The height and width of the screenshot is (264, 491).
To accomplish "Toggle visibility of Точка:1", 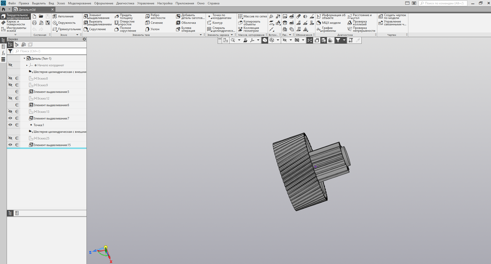I will (10, 125).
